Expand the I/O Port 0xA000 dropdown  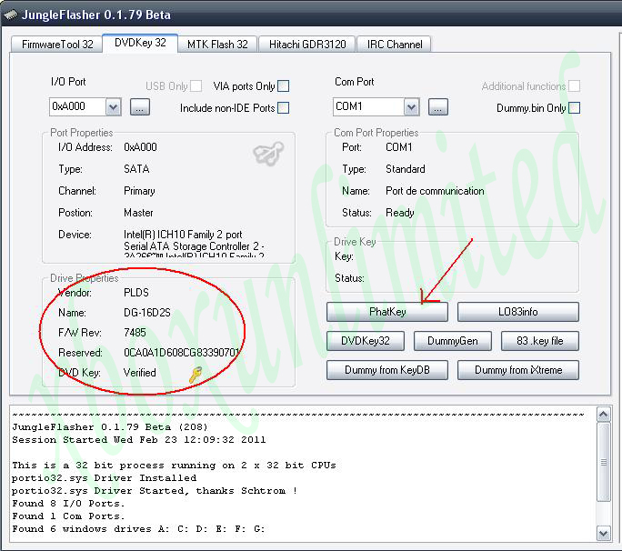coord(113,107)
